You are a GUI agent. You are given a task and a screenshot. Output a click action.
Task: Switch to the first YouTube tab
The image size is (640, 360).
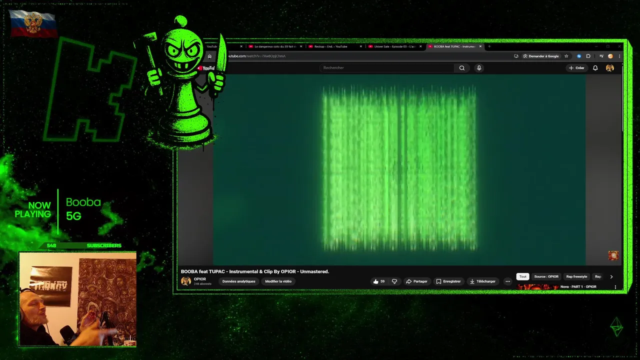point(224,46)
